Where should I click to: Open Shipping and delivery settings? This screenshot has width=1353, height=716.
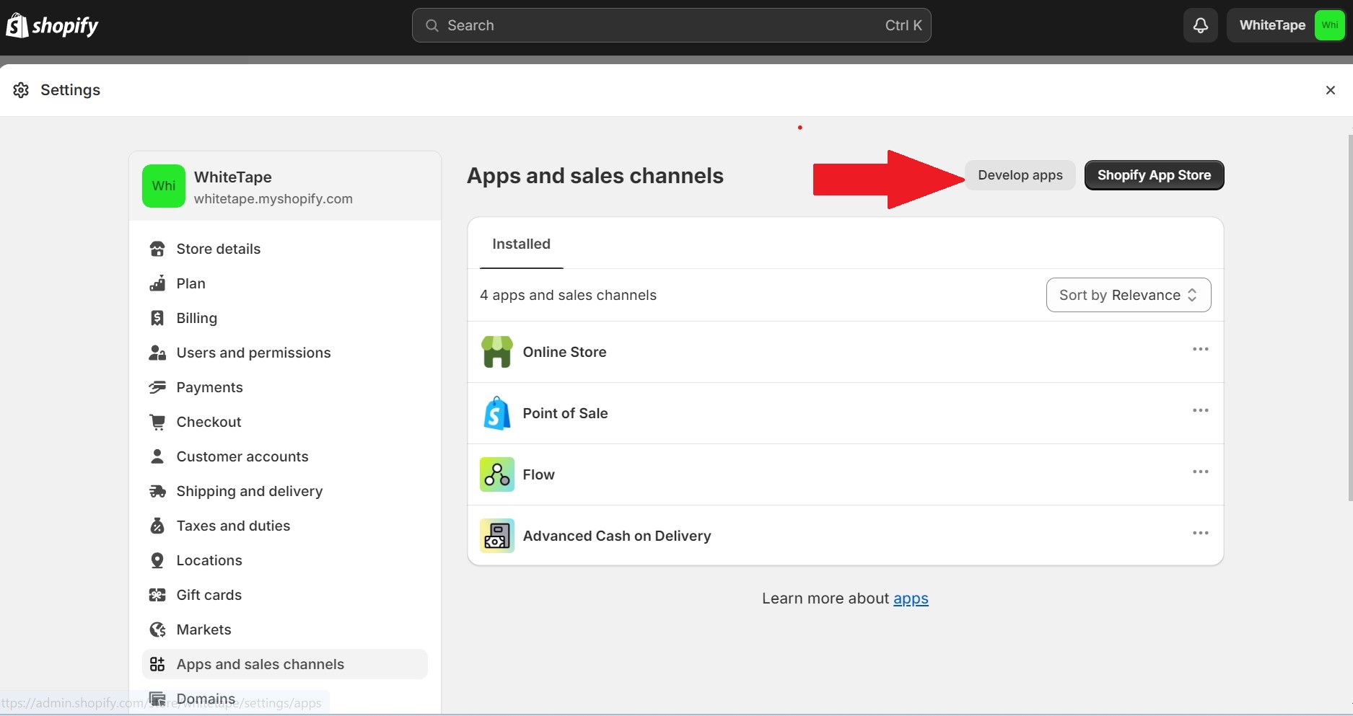coord(284,491)
